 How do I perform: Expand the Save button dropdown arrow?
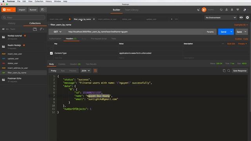(x=246, y=32)
